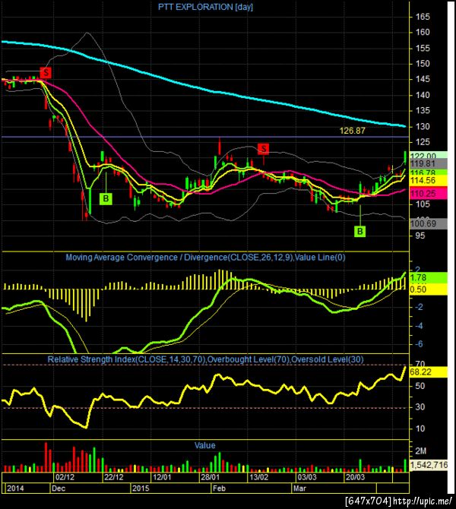This screenshot has height=509, width=456.
Task: Click the 12/01 date label
Action: pyautogui.click(x=162, y=477)
